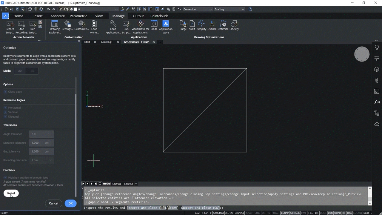Open the cloud upload panel icon
This screenshot has width=382, height=215.
(377, 124)
